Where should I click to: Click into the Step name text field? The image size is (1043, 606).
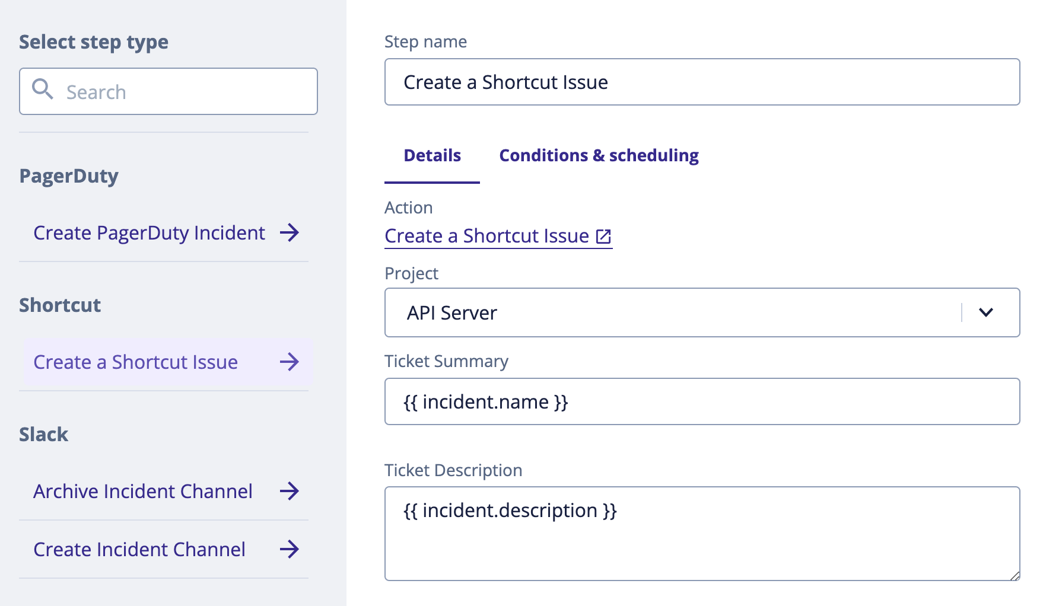point(702,82)
